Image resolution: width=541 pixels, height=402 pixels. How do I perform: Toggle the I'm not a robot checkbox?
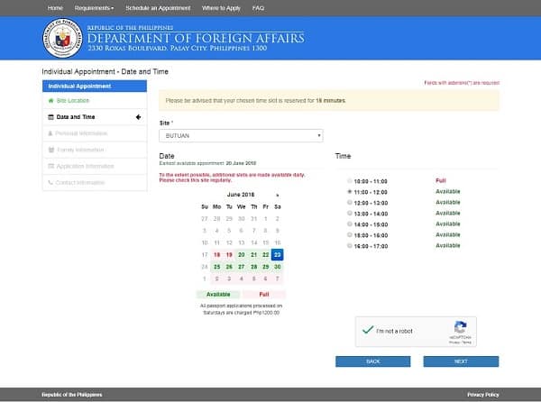coord(368,330)
